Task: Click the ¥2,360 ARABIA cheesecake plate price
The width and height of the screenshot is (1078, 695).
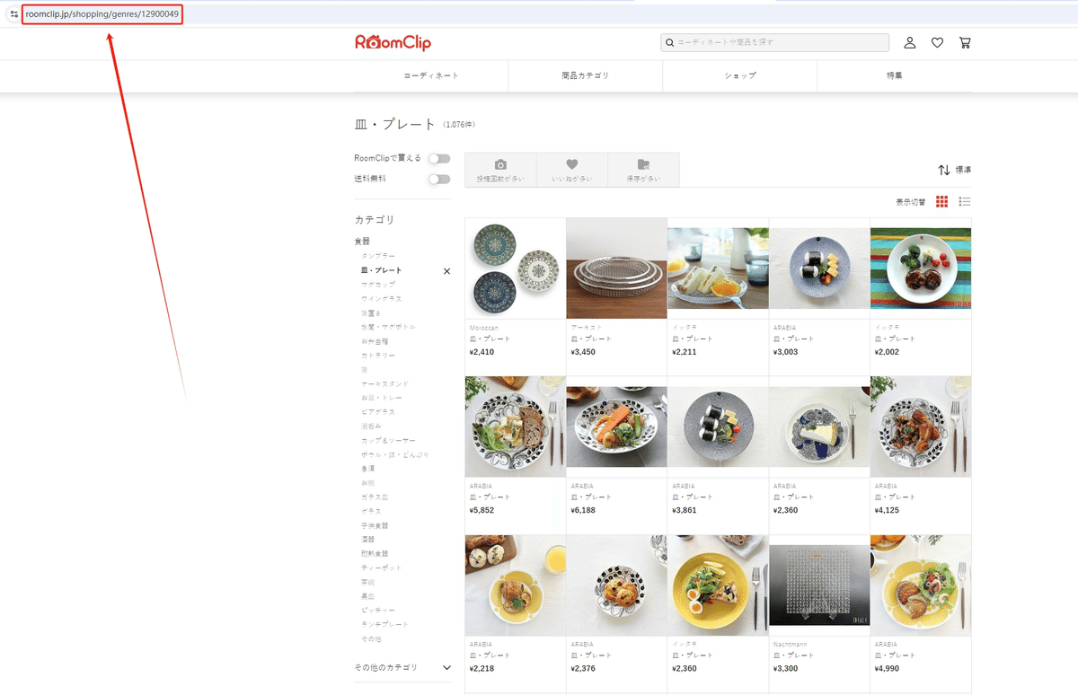Action: pyautogui.click(x=786, y=510)
